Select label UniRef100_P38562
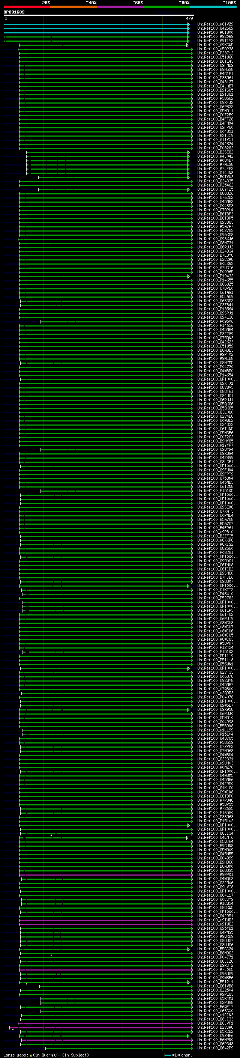The height and width of the screenshot is (1058, 240). tap(215, 99)
